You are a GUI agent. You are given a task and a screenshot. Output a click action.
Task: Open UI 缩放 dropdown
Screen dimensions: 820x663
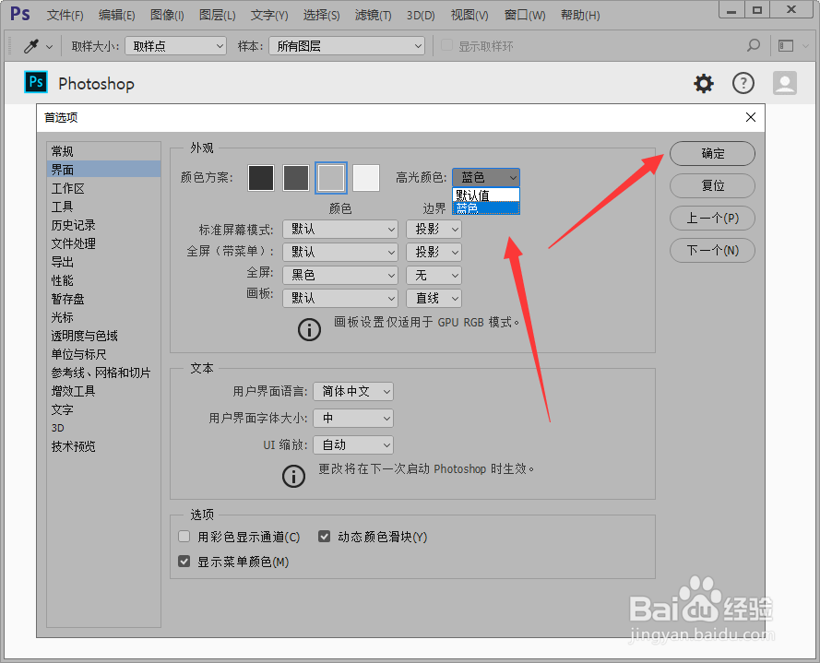coord(353,445)
